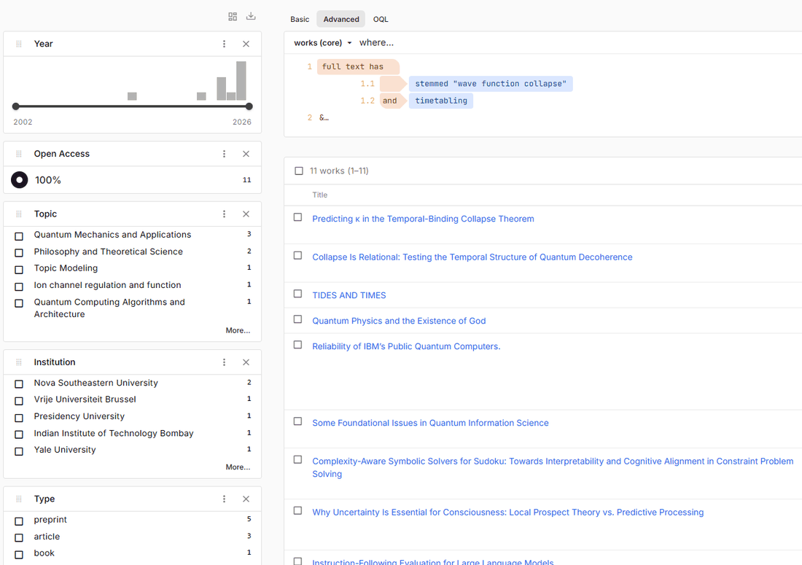The image size is (802, 565).
Task: Check the book type filter
Action: (19, 554)
